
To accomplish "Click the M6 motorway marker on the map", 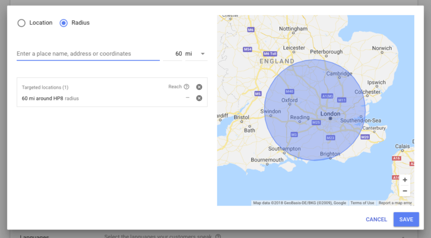I will [251, 29].
